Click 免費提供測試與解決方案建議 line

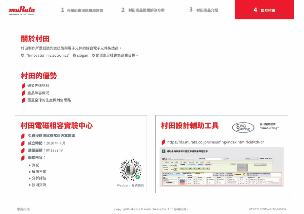[51, 136]
